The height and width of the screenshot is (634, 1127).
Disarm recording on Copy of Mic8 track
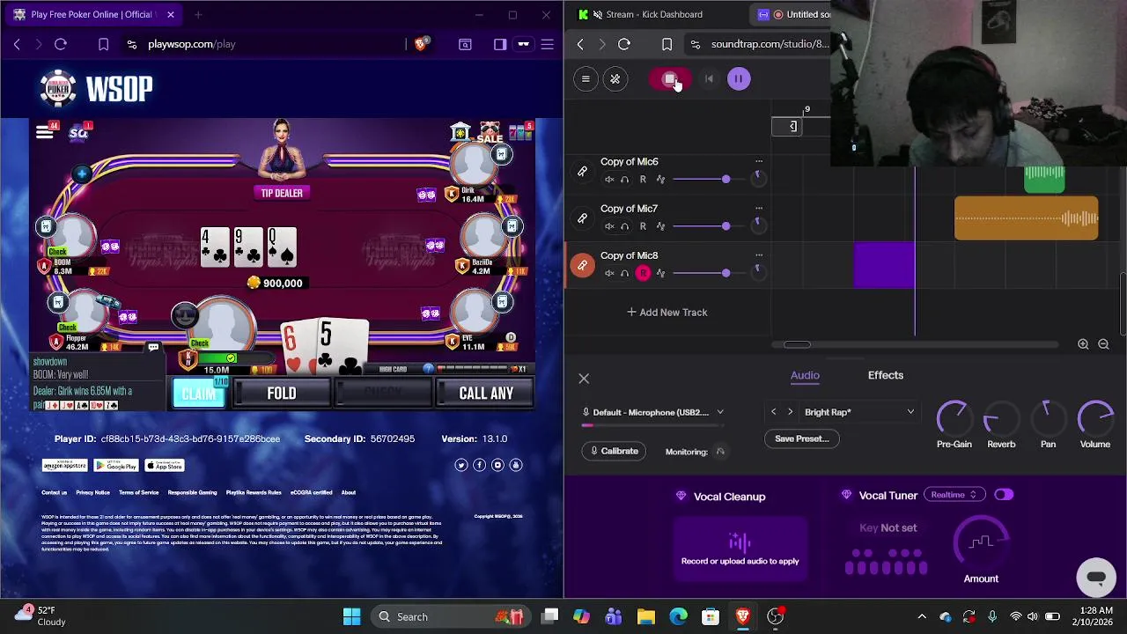click(x=643, y=273)
